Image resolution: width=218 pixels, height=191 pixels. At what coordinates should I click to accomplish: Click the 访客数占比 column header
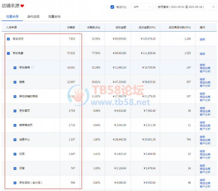click(94, 27)
